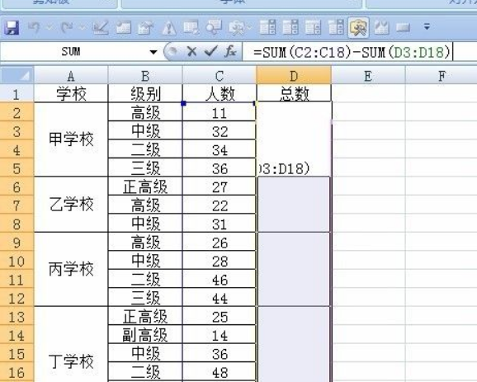Open Customize Quick Access Toolbar dropdown
477x382 pixels.
[427, 26]
